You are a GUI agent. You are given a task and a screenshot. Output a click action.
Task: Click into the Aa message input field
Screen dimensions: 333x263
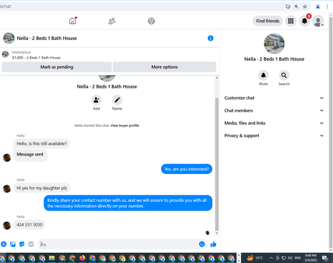click(x=119, y=244)
